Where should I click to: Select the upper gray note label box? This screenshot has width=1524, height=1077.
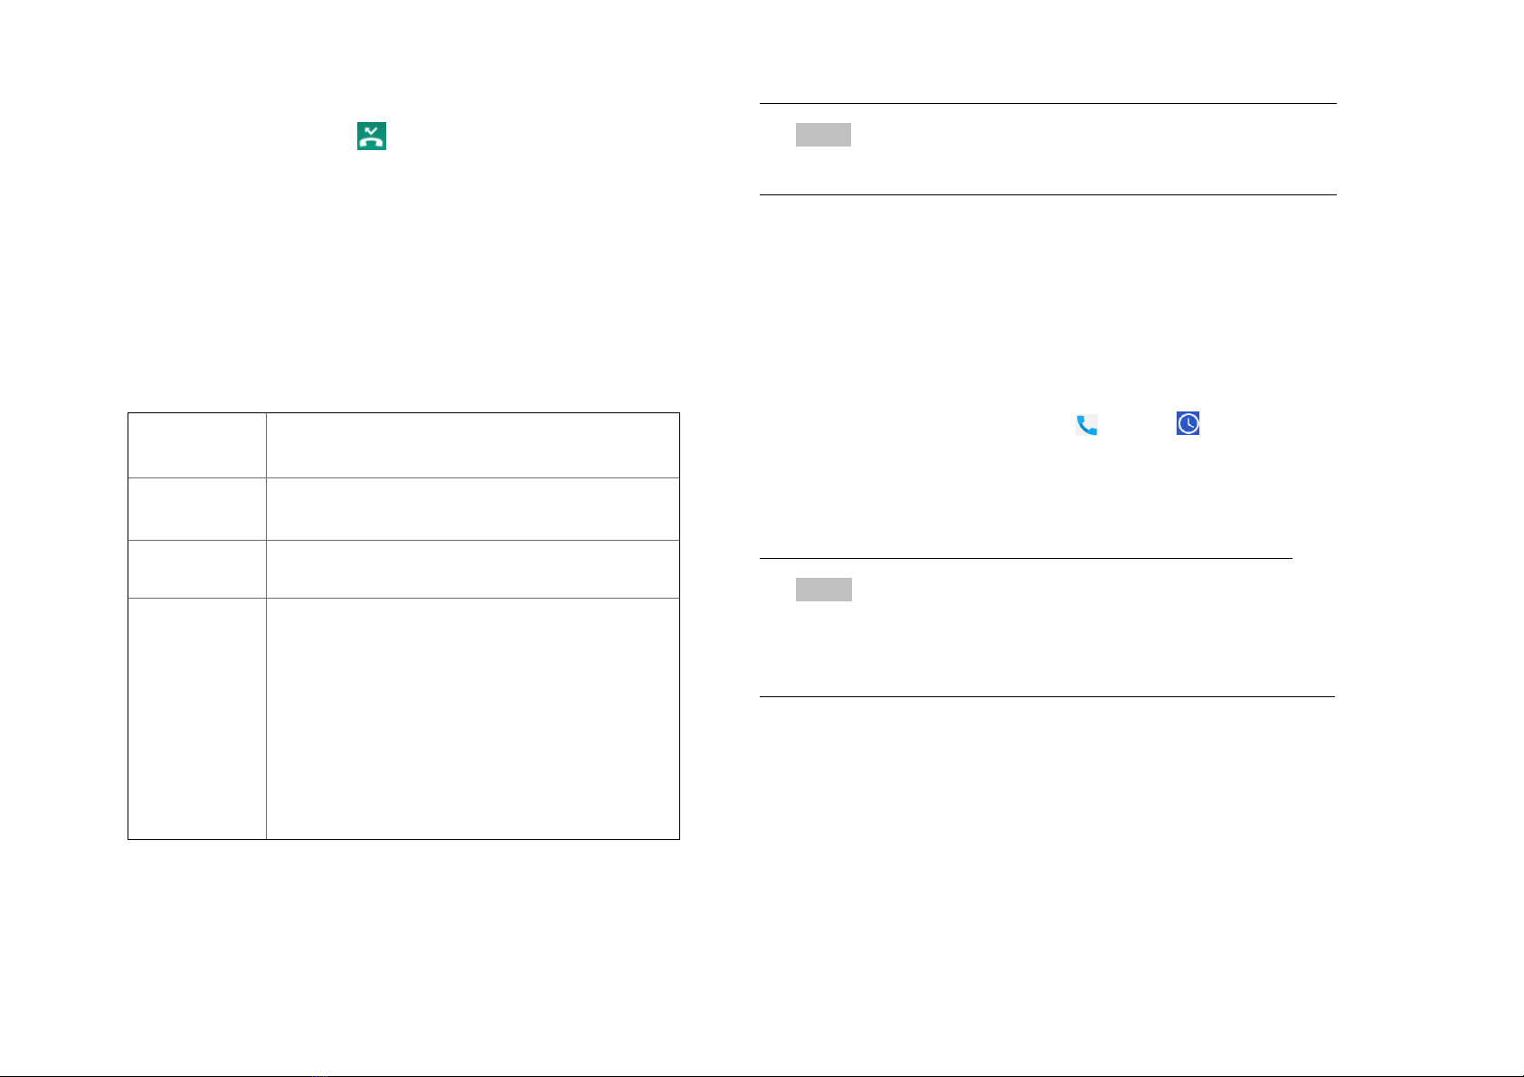tap(823, 135)
